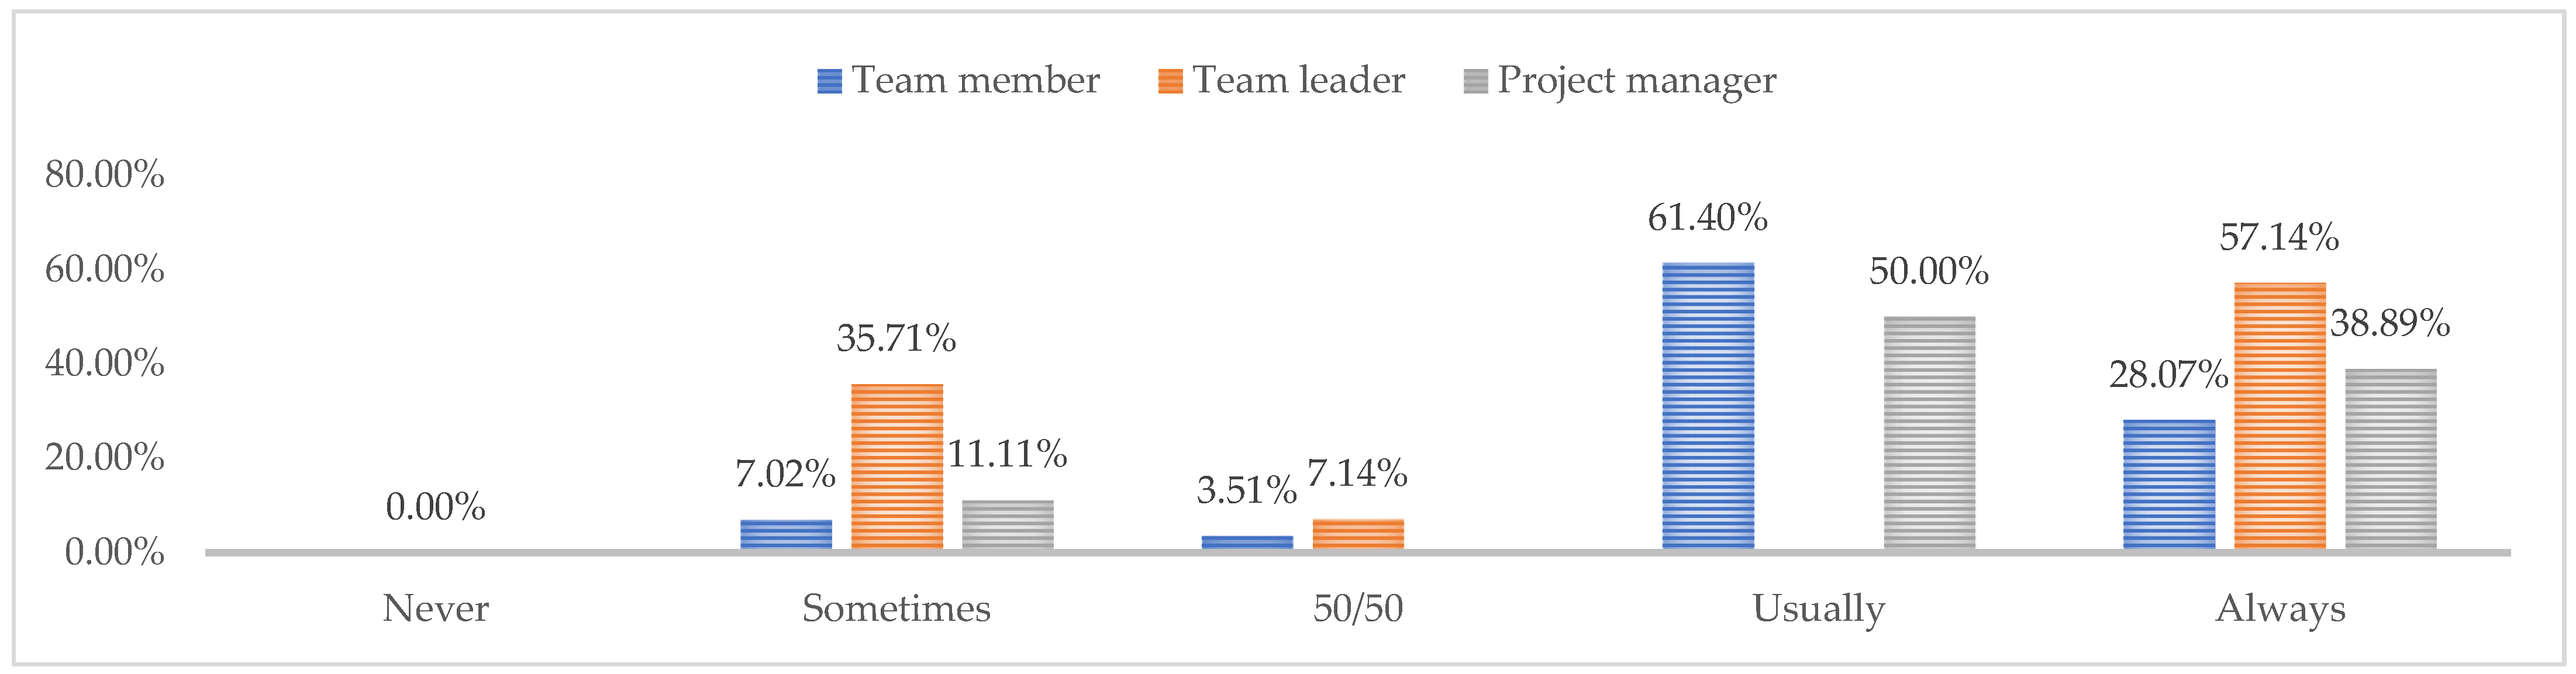Click the blue 50/50 bar at 3.51%
Viewport: 2576px width, 674px height.
coord(1247,542)
